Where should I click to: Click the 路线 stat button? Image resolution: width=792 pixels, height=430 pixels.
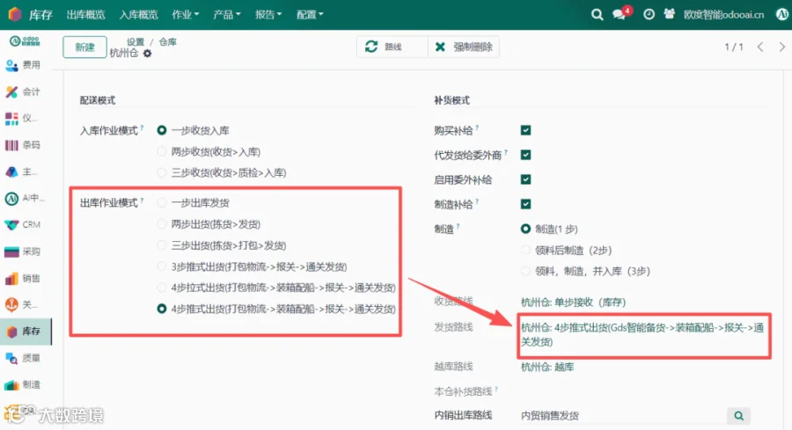392,47
